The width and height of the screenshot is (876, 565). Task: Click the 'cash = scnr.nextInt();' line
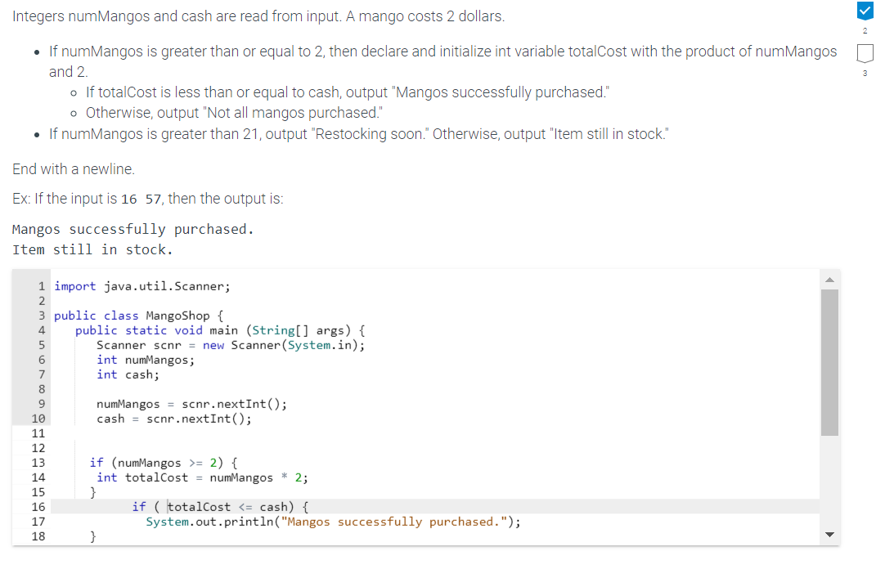point(173,419)
